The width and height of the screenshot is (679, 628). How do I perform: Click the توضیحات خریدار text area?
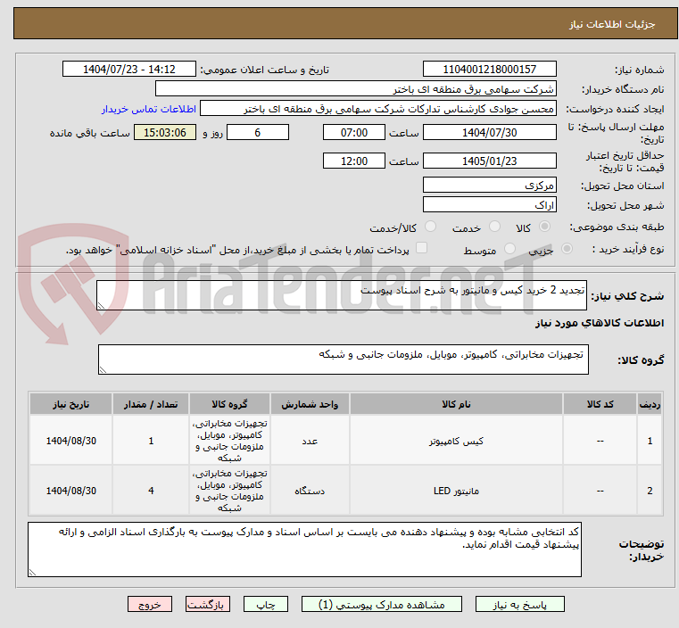304,549
